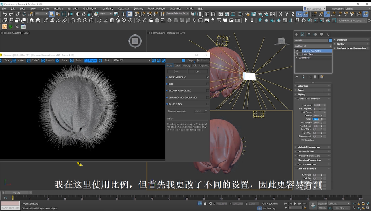This screenshot has width=371, height=211.
Task: Open the selection filter All dropdown
Action: point(42,14)
